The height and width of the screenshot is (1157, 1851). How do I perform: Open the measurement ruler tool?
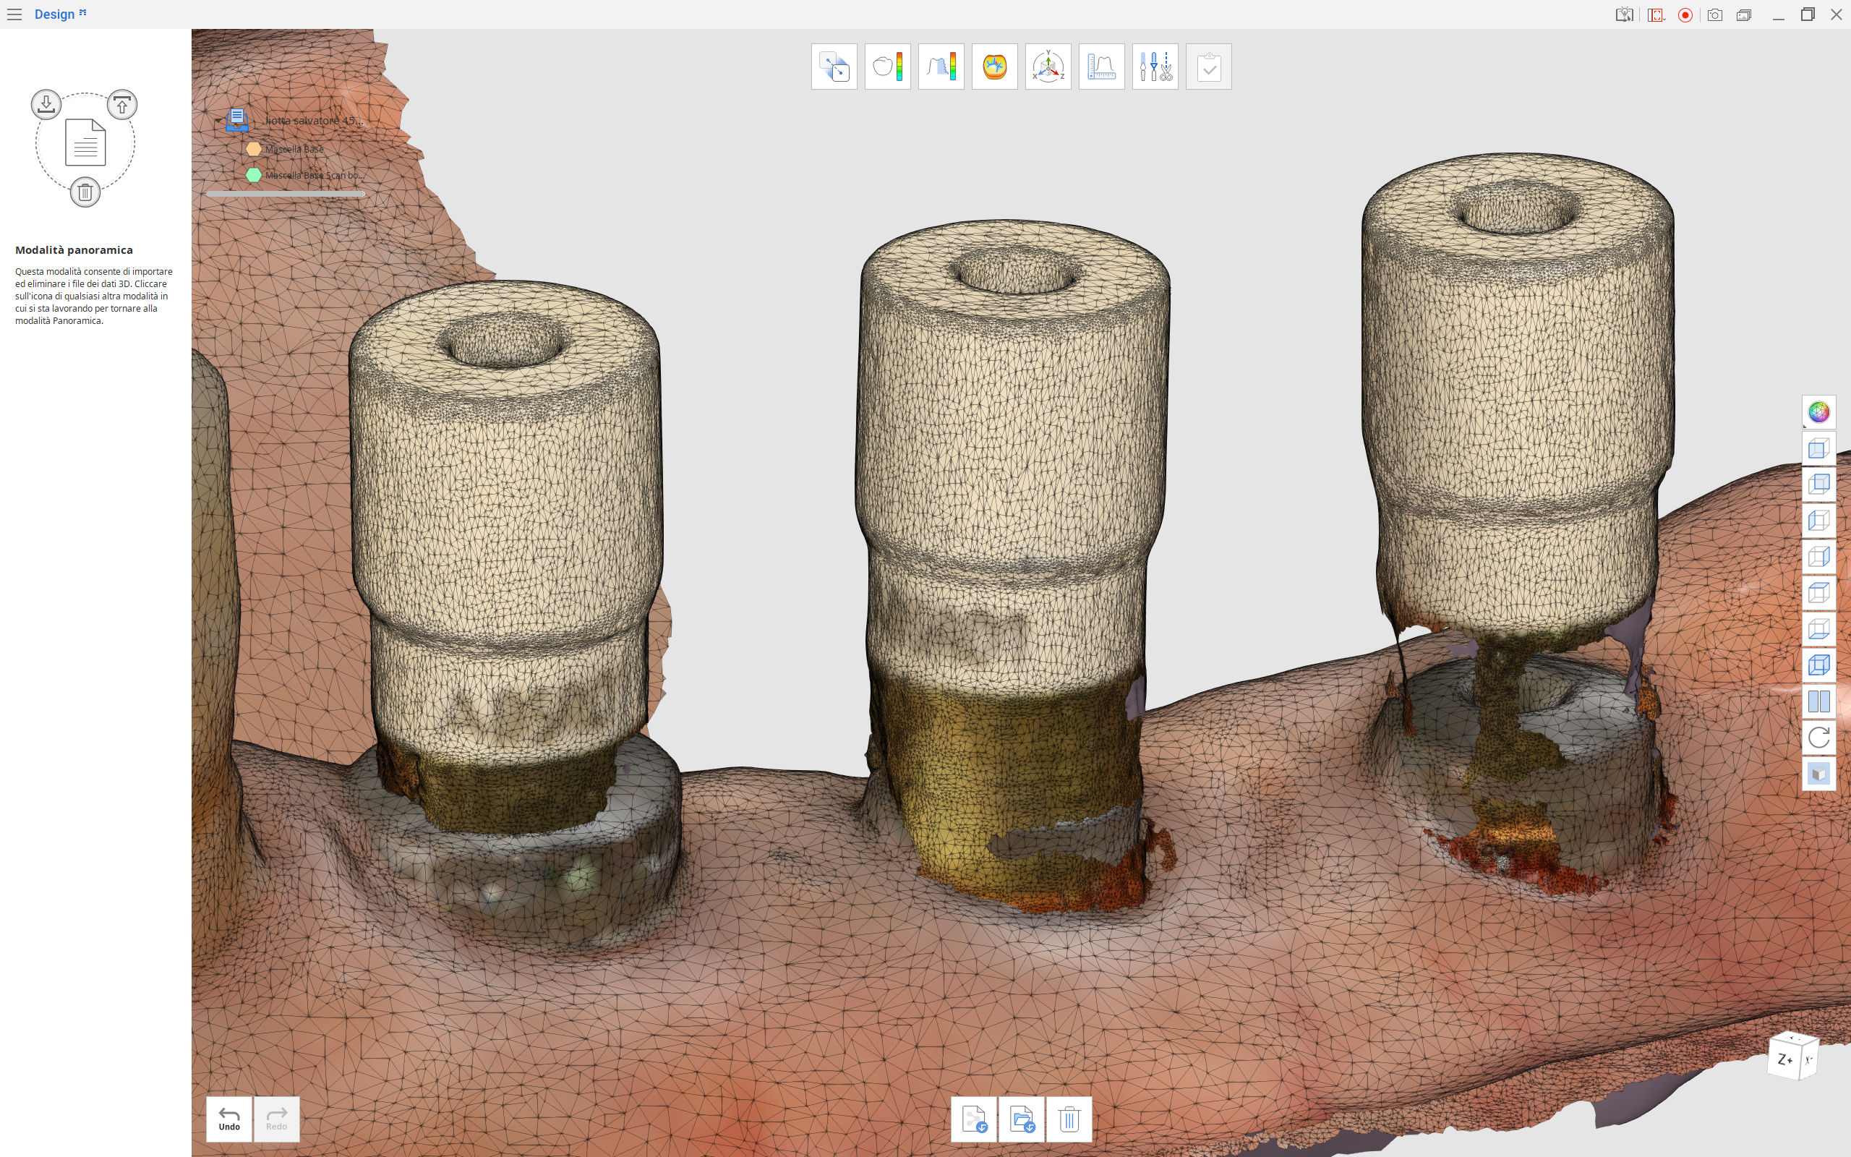coord(1101,67)
